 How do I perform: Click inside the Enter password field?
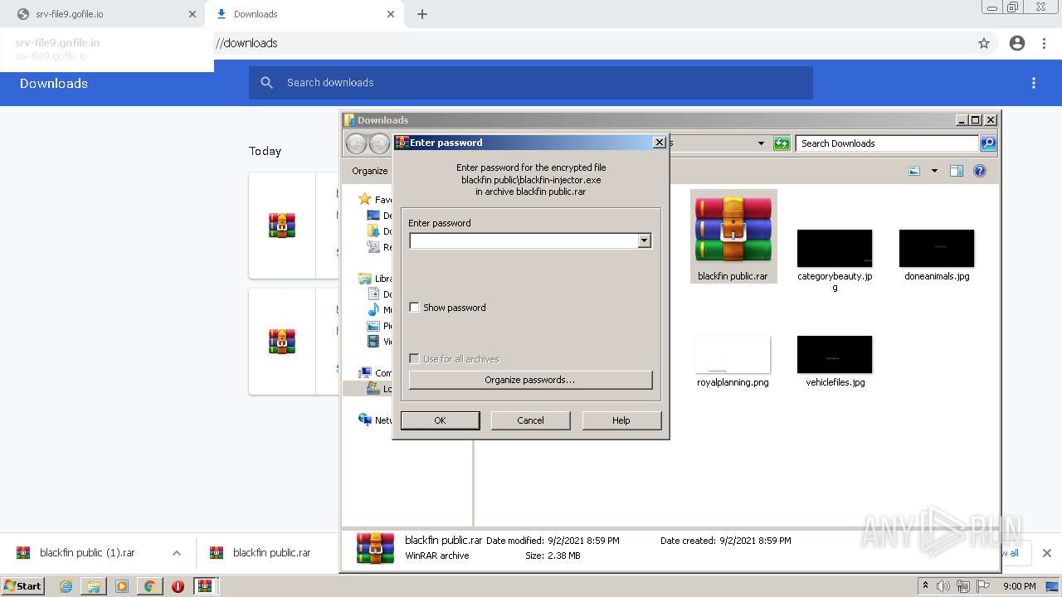[524, 240]
